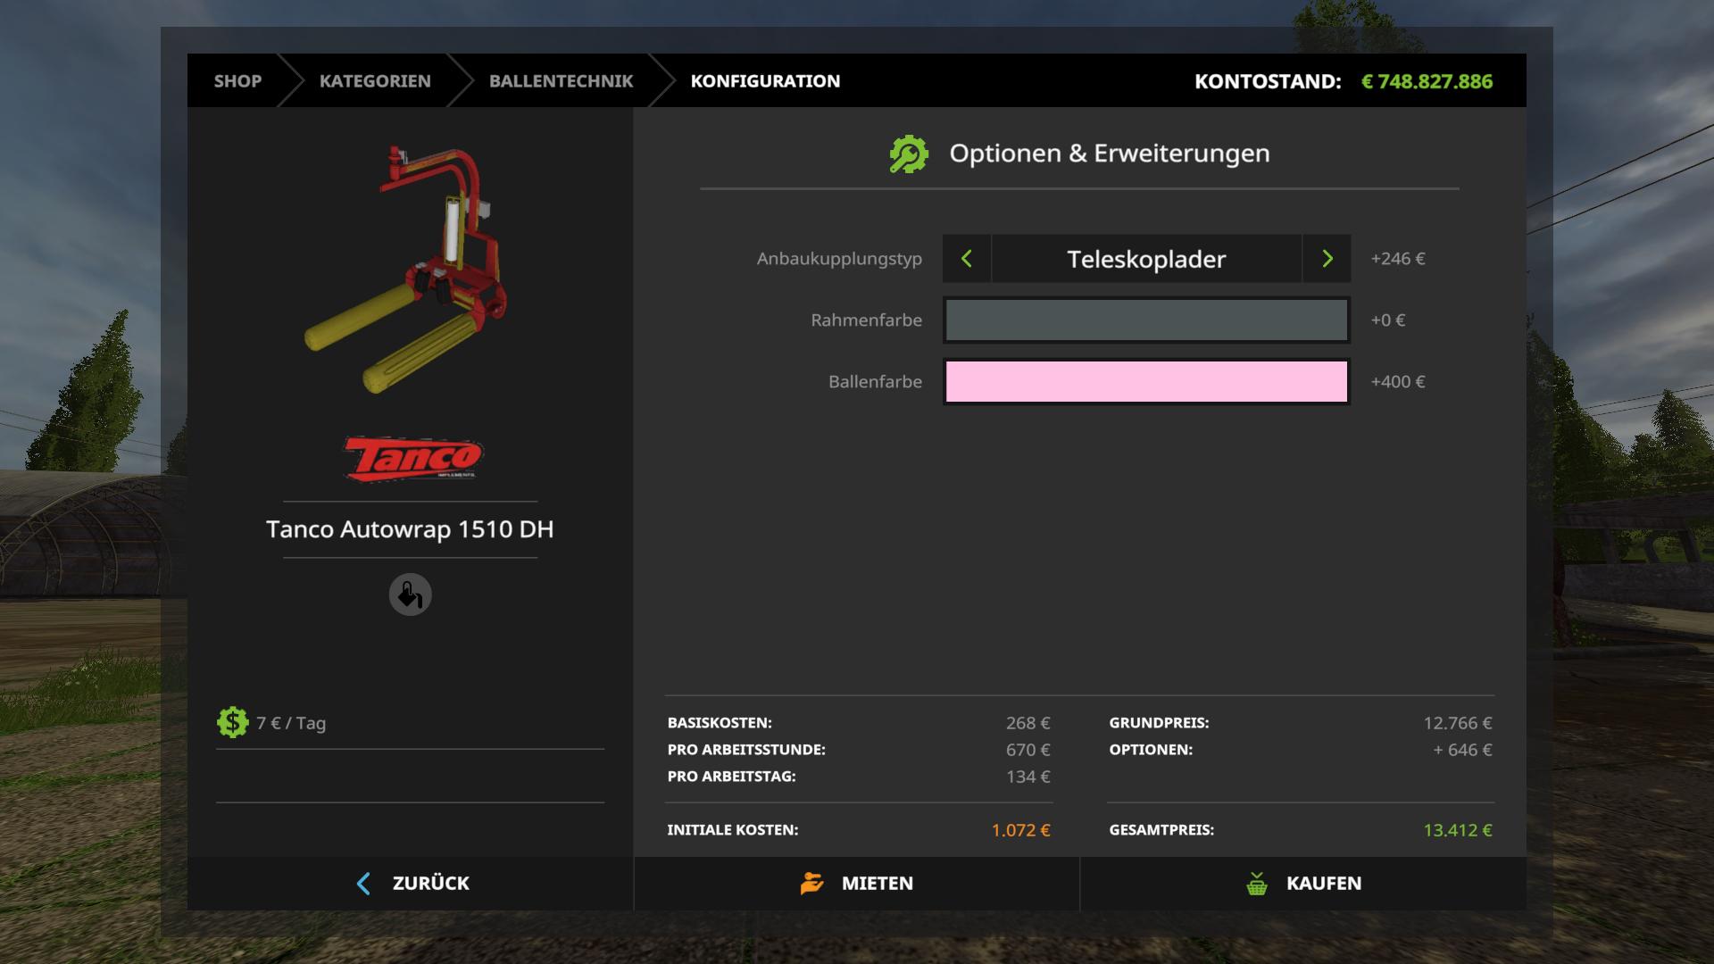Image resolution: width=1714 pixels, height=964 pixels.
Task: Click the hand Mieten rent icon
Action: click(x=811, y=884)
